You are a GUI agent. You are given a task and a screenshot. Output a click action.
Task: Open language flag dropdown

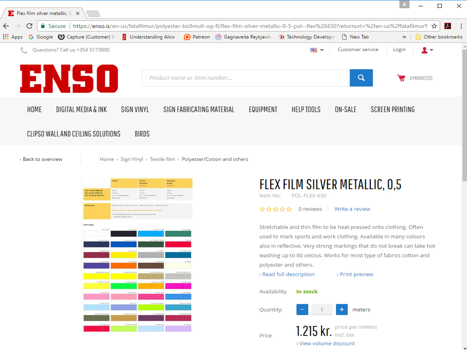tap(317, 50)
